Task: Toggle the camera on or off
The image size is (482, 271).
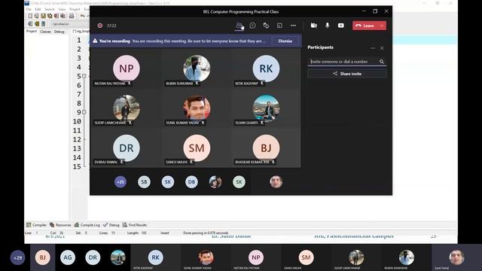Action: (313, 26)
